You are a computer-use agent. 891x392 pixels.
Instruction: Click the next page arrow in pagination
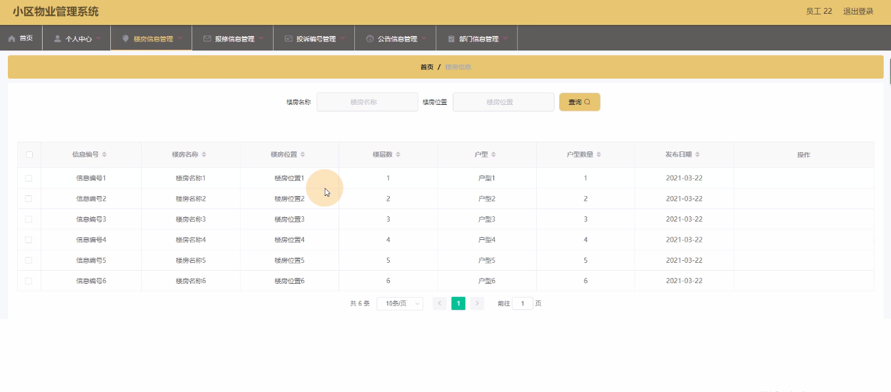477,304
